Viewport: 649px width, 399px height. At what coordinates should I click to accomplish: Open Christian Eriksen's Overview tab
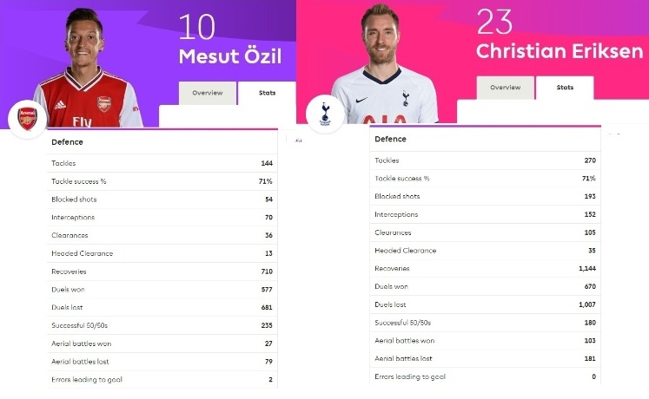coord(505,88)
